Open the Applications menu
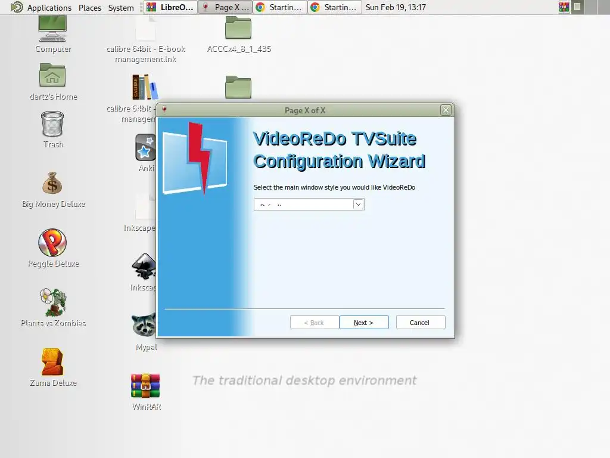Image resolution: width=610 pixels, height=458 pixels. pyautogui.click(x=49, y=7)
